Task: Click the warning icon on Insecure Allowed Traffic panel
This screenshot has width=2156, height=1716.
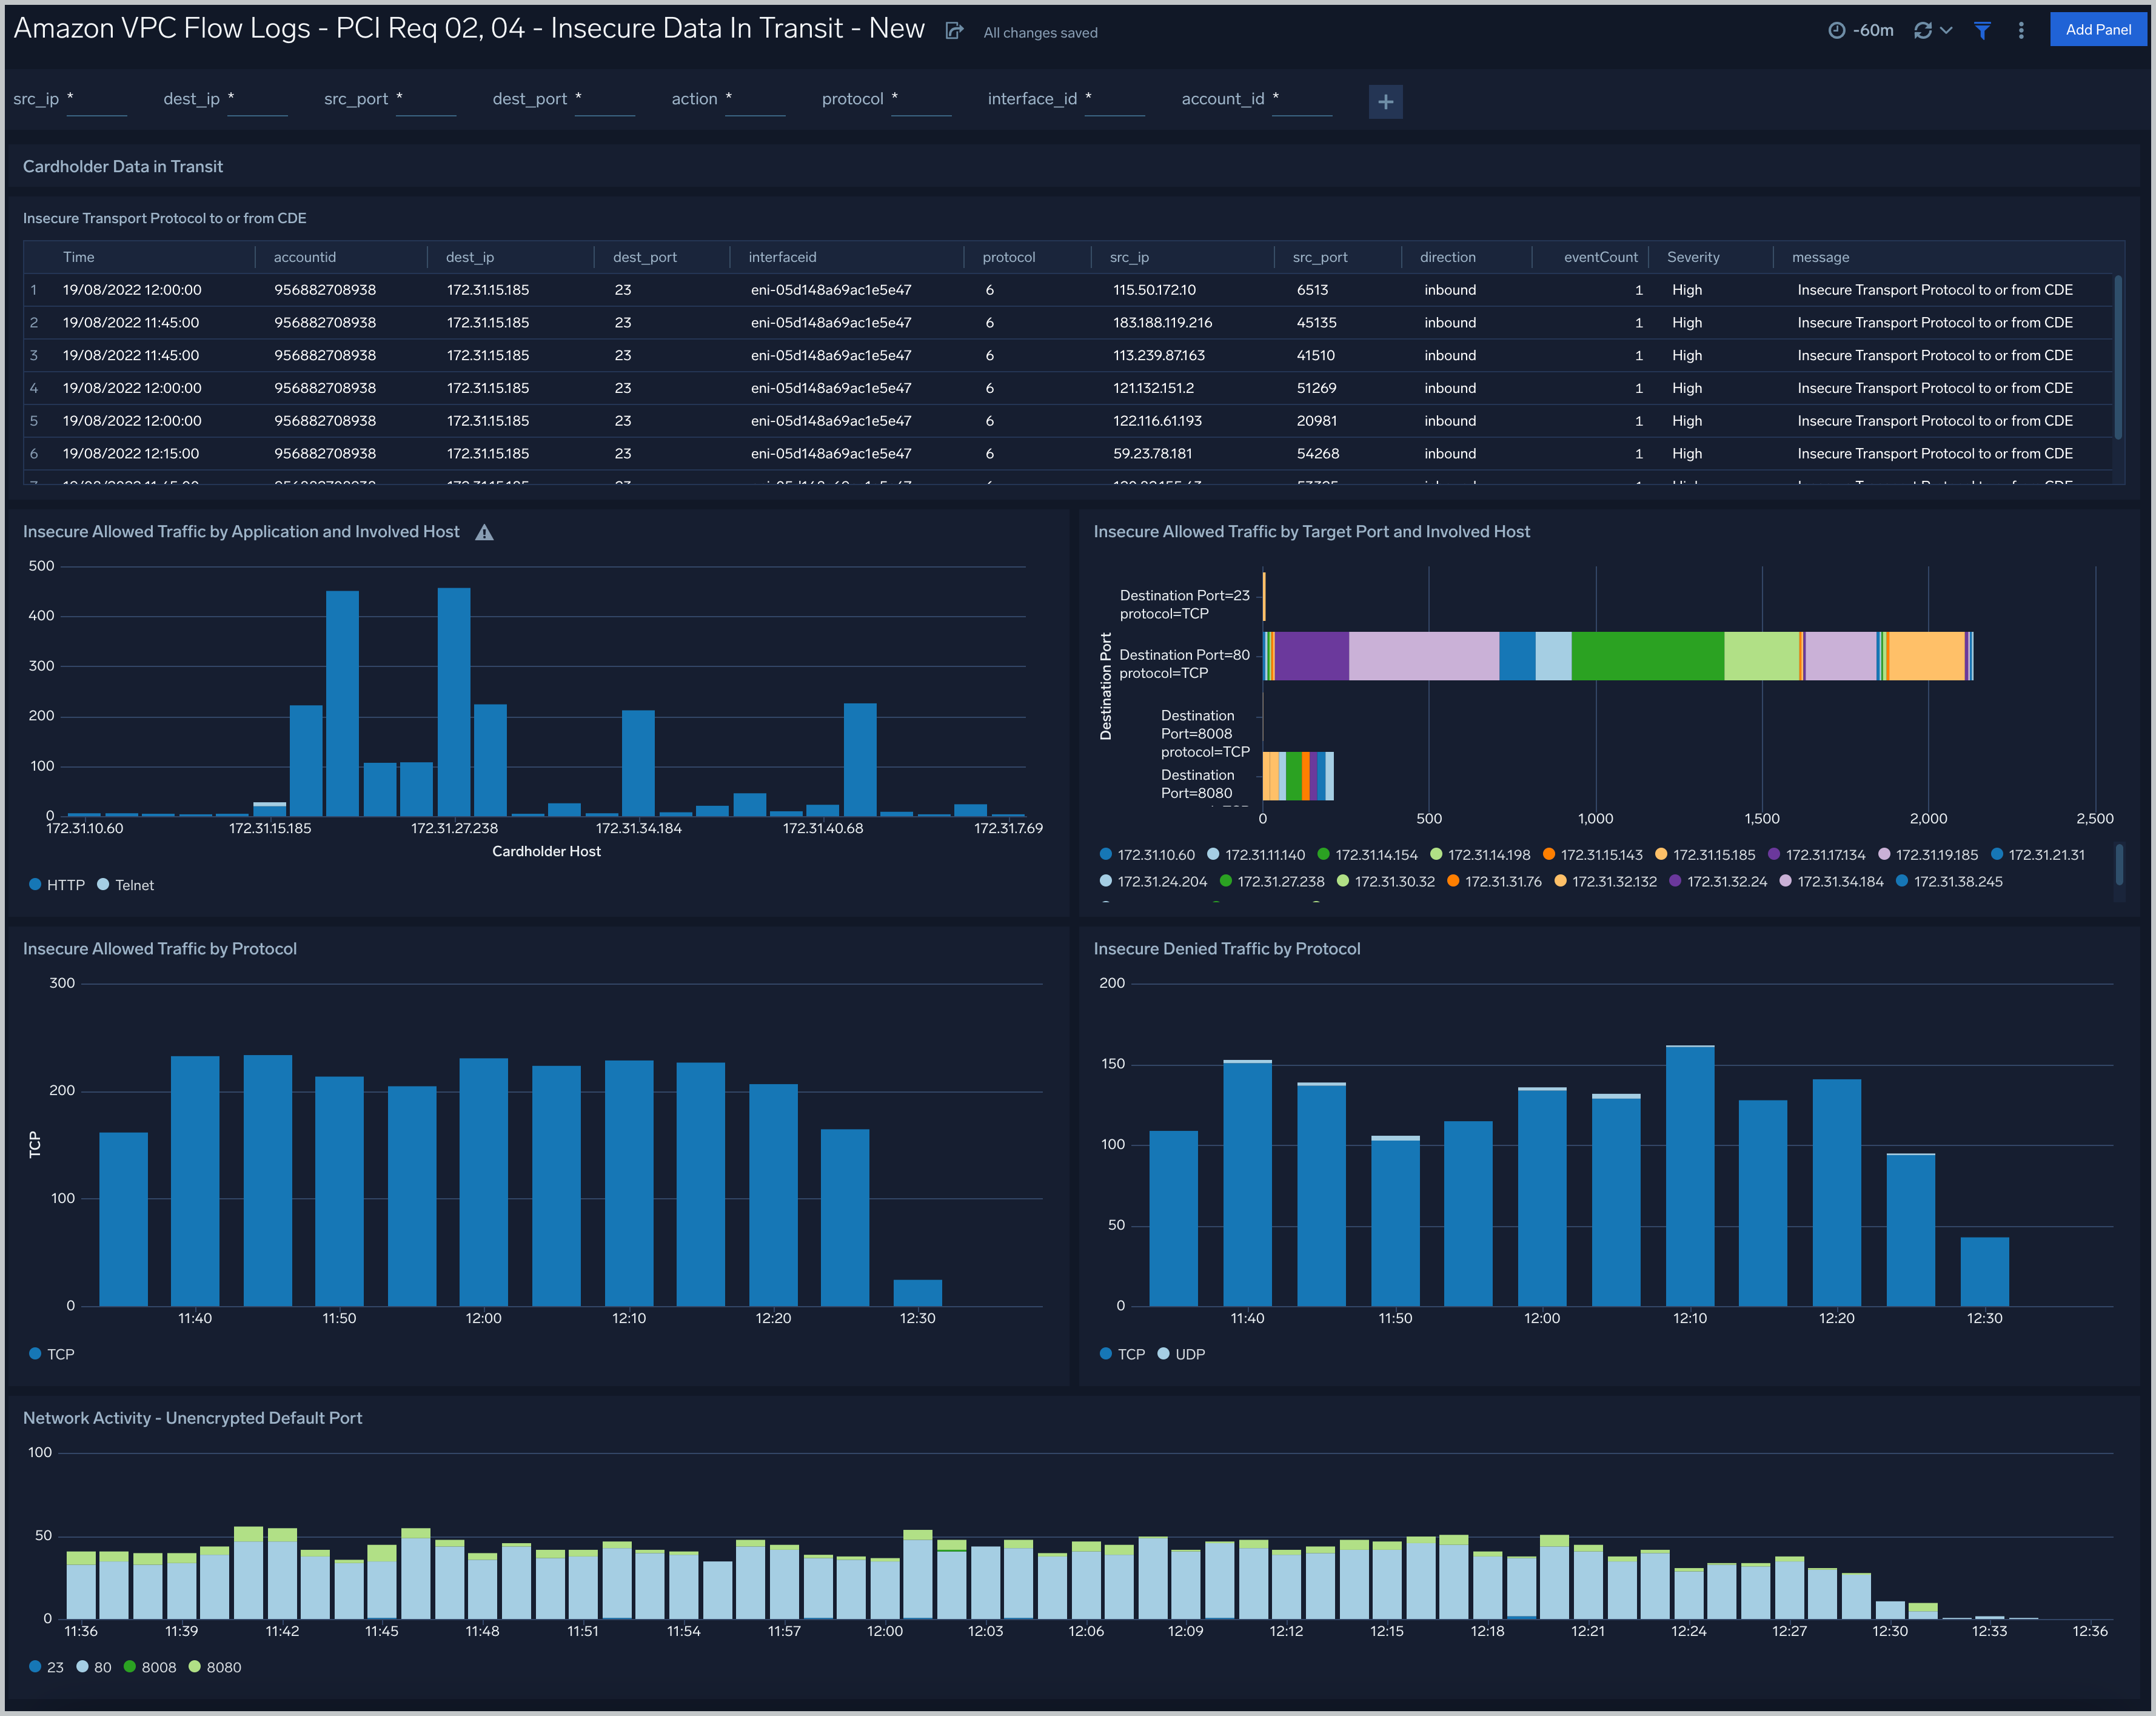Action: (485, 532)
